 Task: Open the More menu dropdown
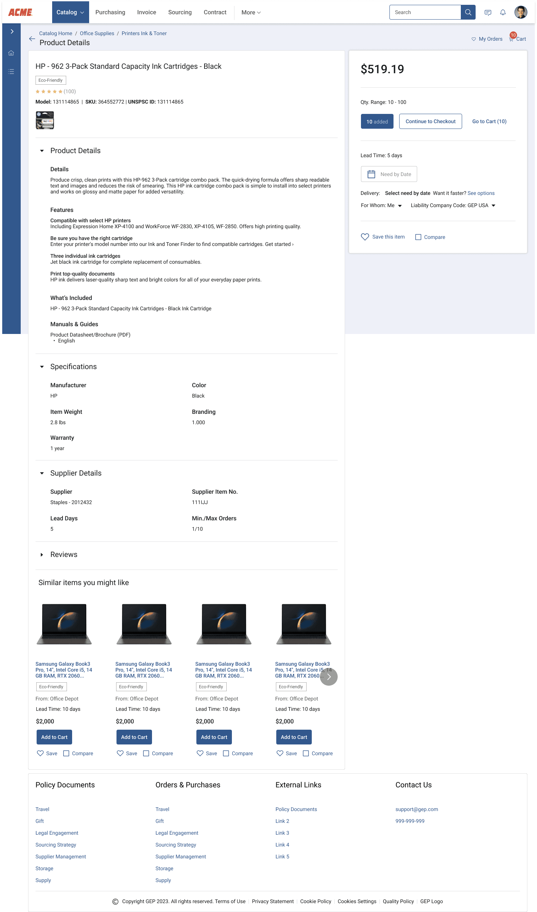pos(251,12)
